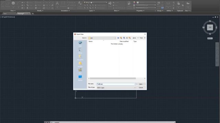Click the Layer Properties icon in Layers panel

(x=80, y=3)
